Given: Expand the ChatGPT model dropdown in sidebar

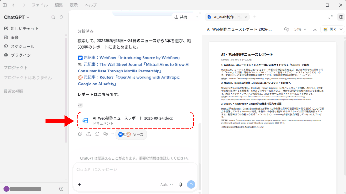Looking at the screenshot, I should (17, 17).
